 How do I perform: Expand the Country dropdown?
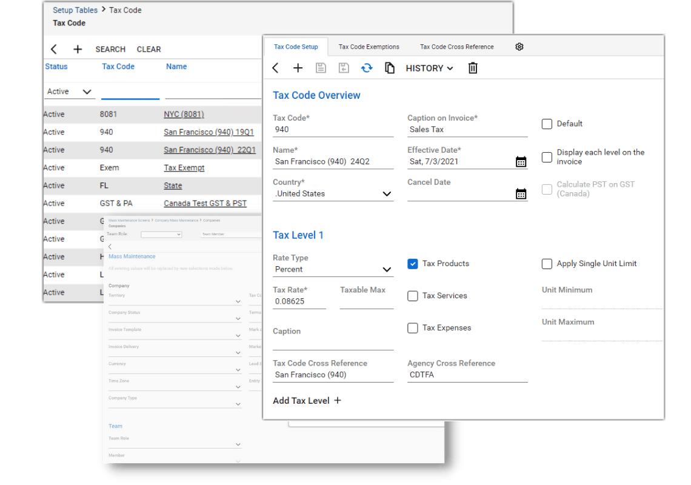(333, 194)
